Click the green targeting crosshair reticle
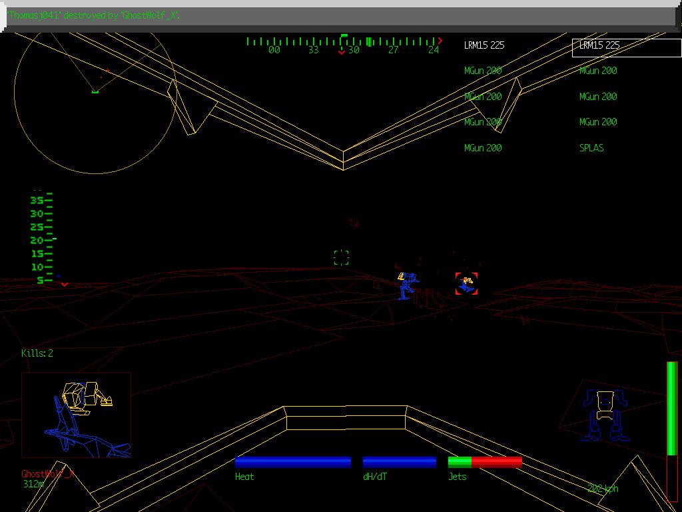This screenshot has height=512, width=682. pos(341,257)
